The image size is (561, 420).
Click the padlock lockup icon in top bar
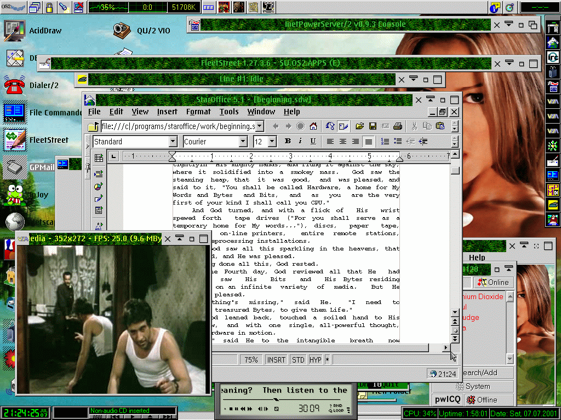coord(49,7)
